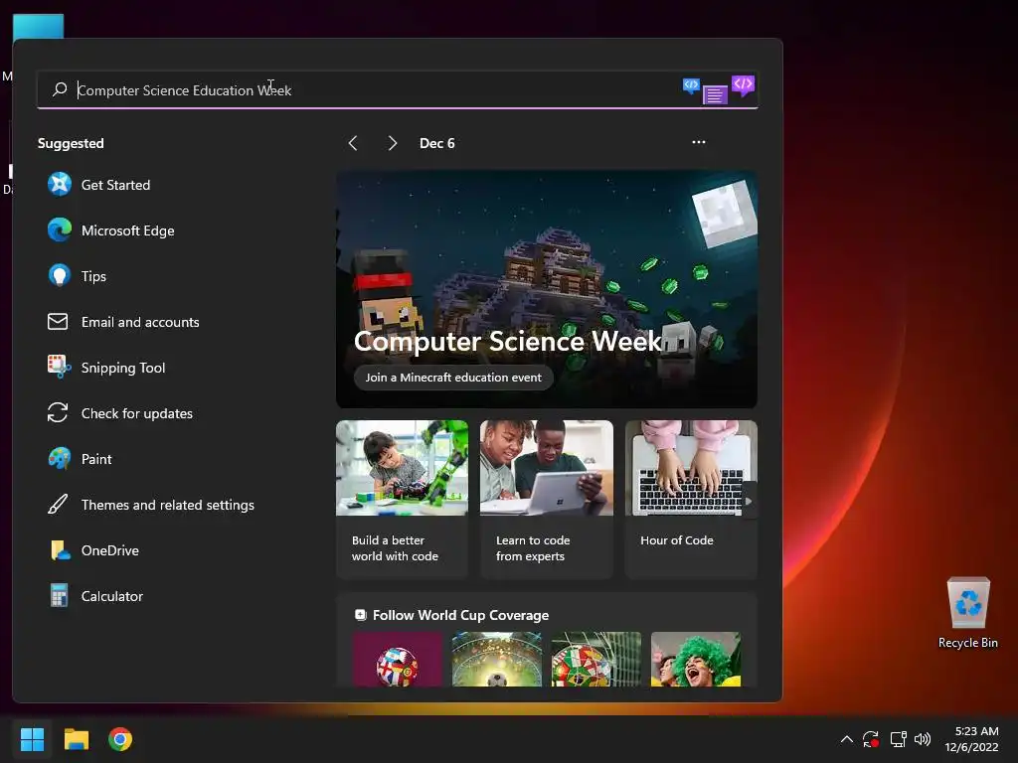The image size is (1018, 763).
Task: Open Paint palette icon
Action: click(59, 459)
